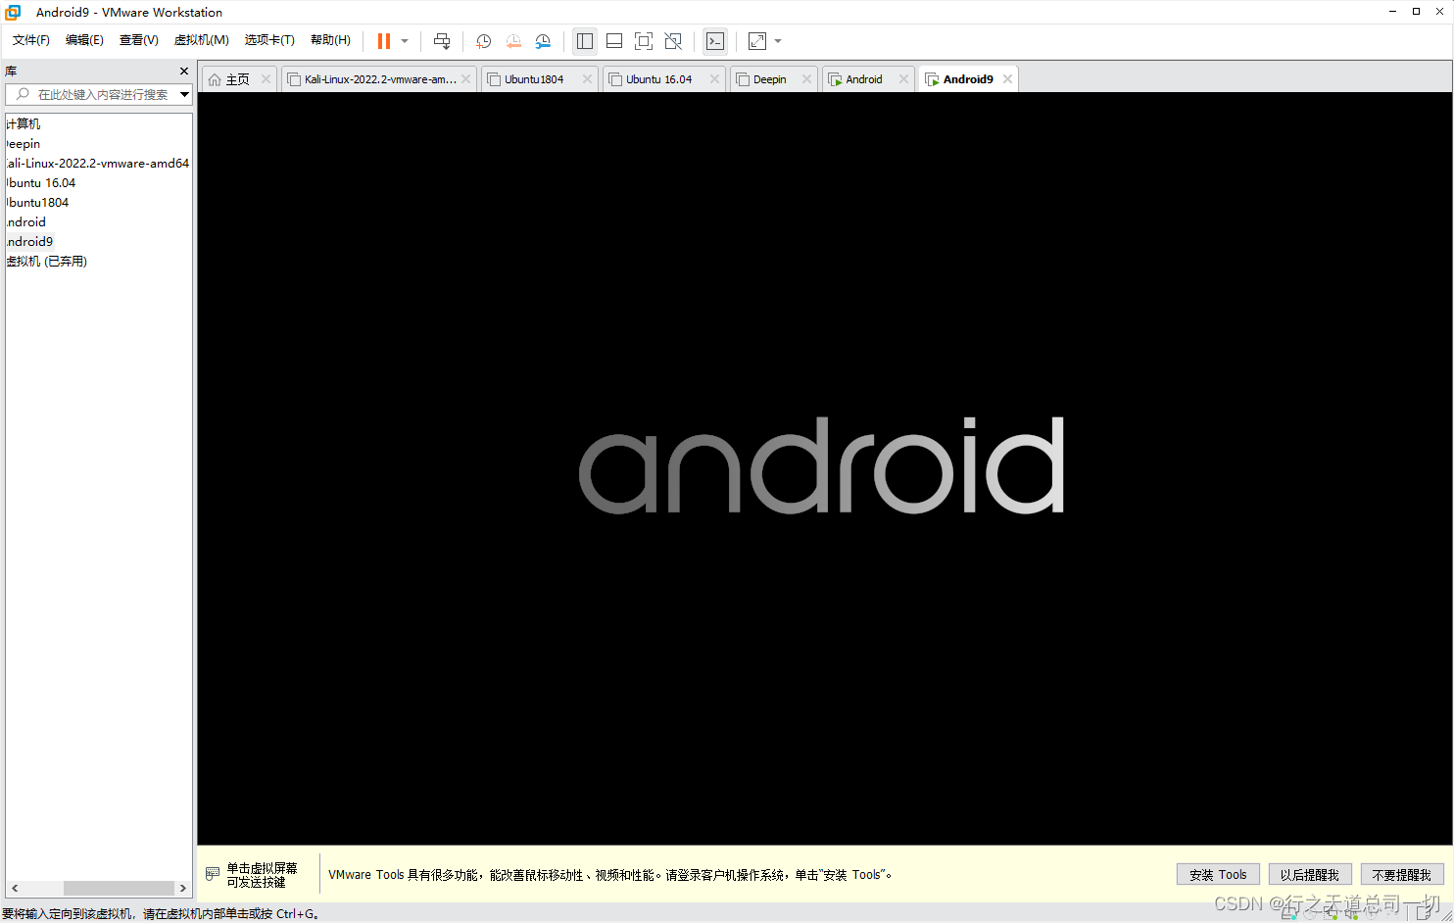This screenshot has width=1454, height=923.
Task: Pause the running virtual machine
Action: pyautogui.click(x=384, y=41)
